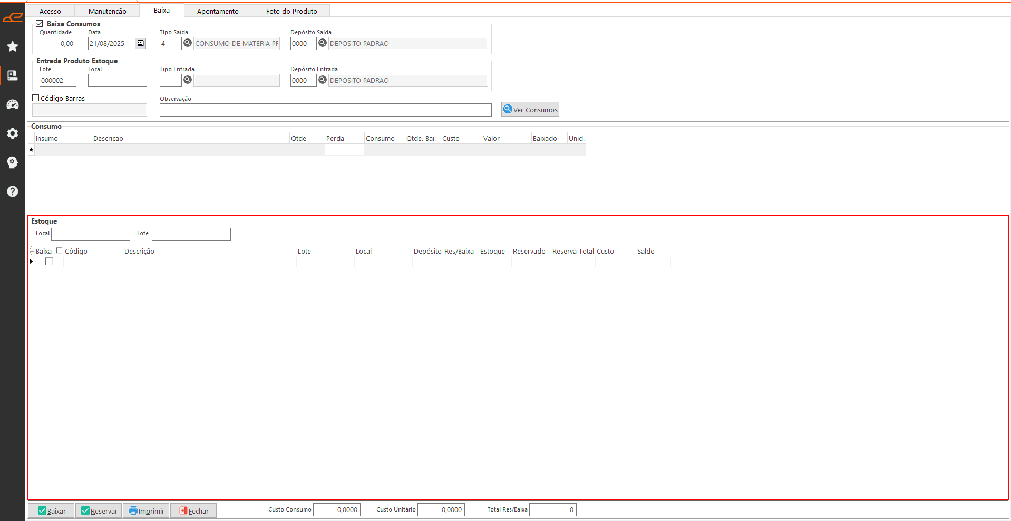The image size is (1011, 521).
Task: Enable the Código Barras checkbox
Action: 36,98
